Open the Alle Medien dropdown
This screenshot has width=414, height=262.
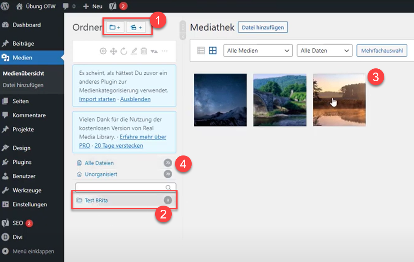[258, 51]
